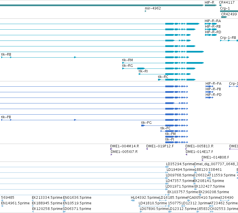Viewport: 238px width, 213px height.
Task: Click the DME1-004M14.R feature label
Action: [x=125, y=146]
